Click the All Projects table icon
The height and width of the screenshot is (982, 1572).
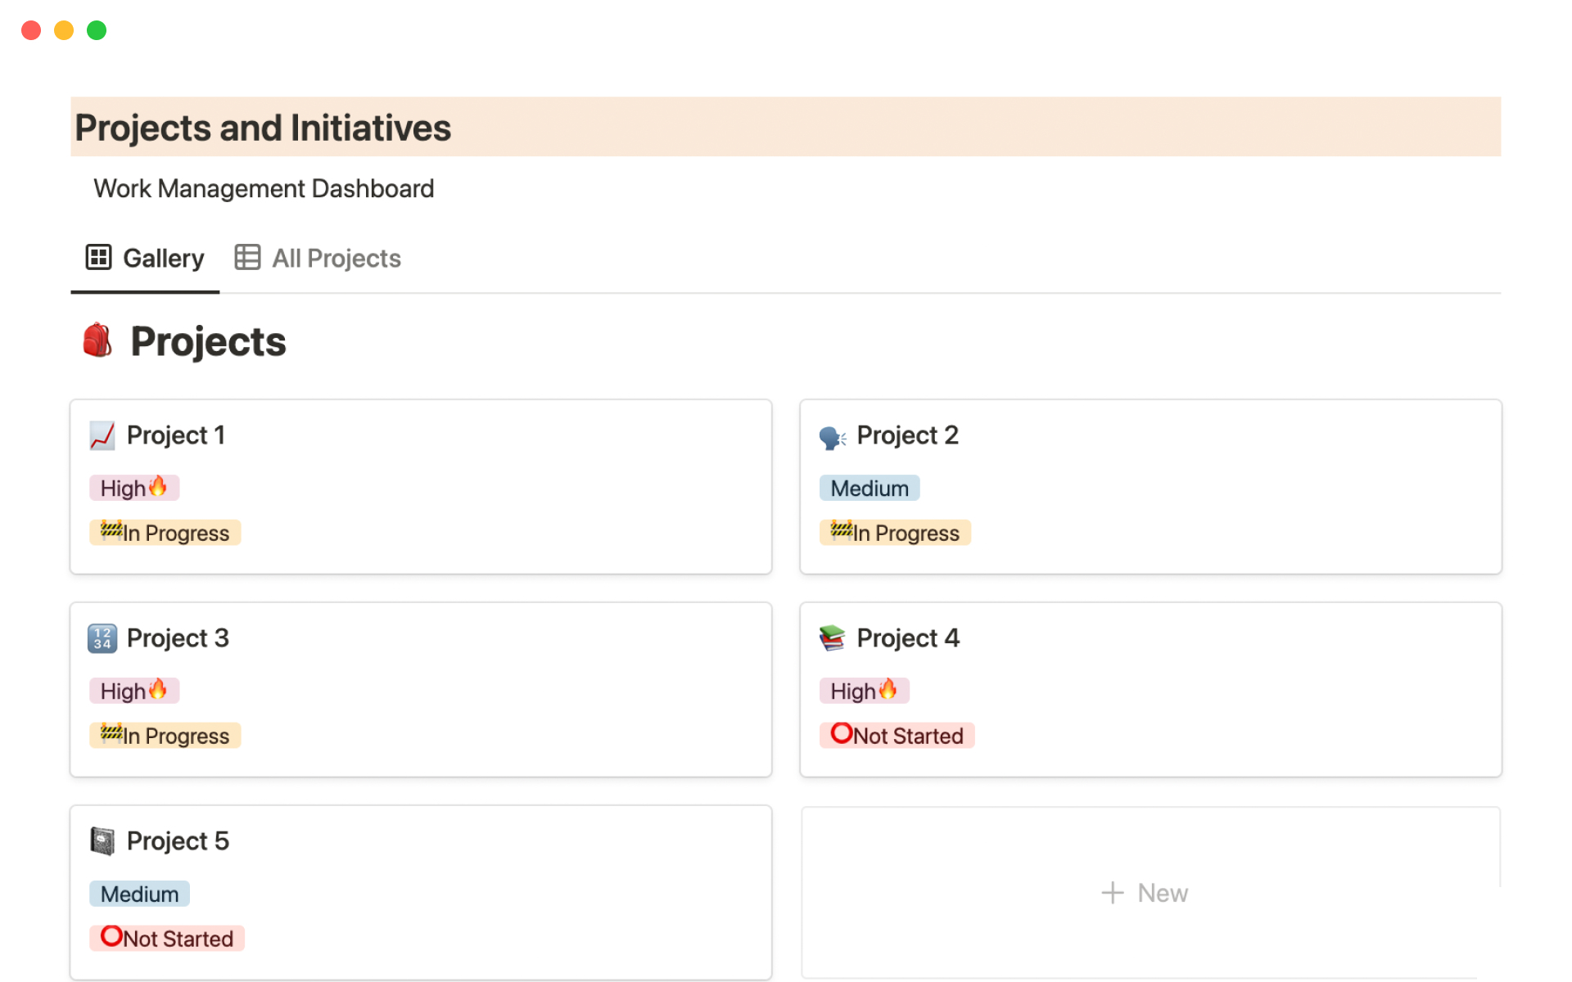point(247,257)
